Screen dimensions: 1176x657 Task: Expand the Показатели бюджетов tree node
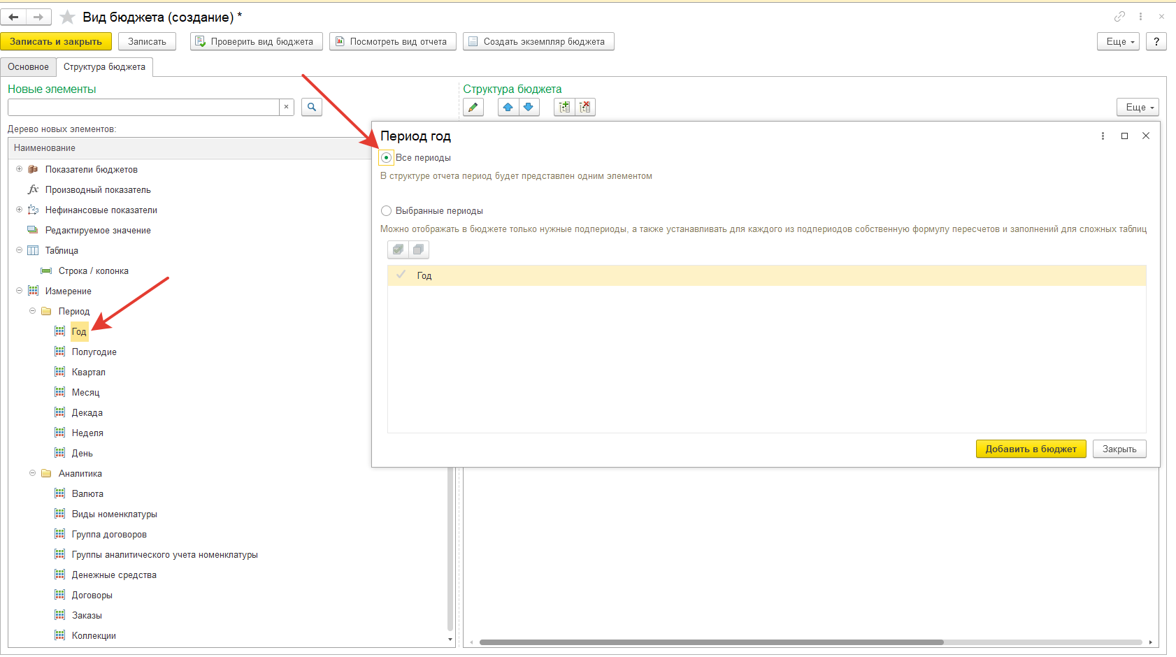(20, 169)
